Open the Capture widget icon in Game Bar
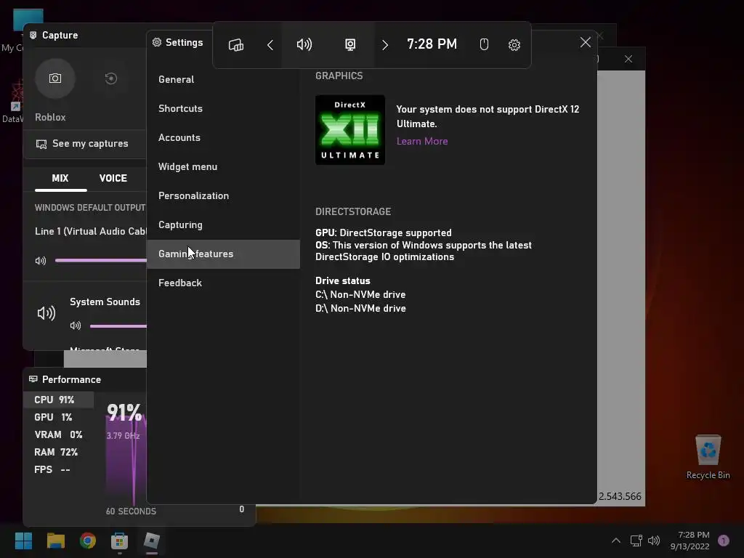 350,45
